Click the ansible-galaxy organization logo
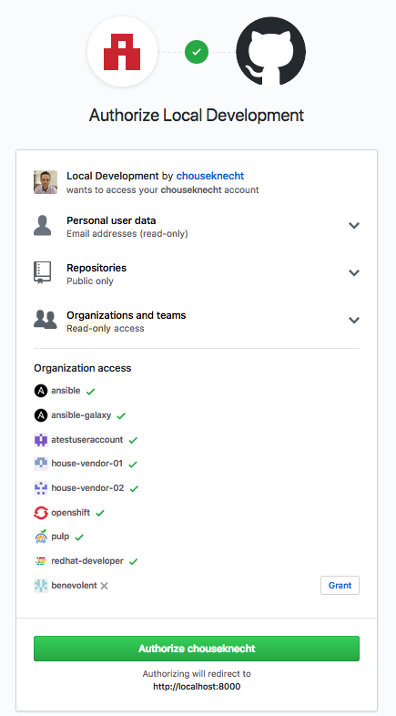Screen dimensions: 396x716 click(x=41, y=415)
